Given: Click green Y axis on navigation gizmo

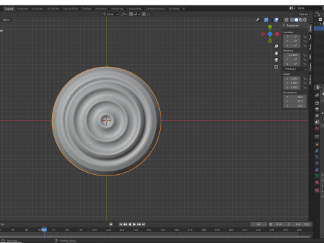Looking at the screenshot, I should point(270,27).
